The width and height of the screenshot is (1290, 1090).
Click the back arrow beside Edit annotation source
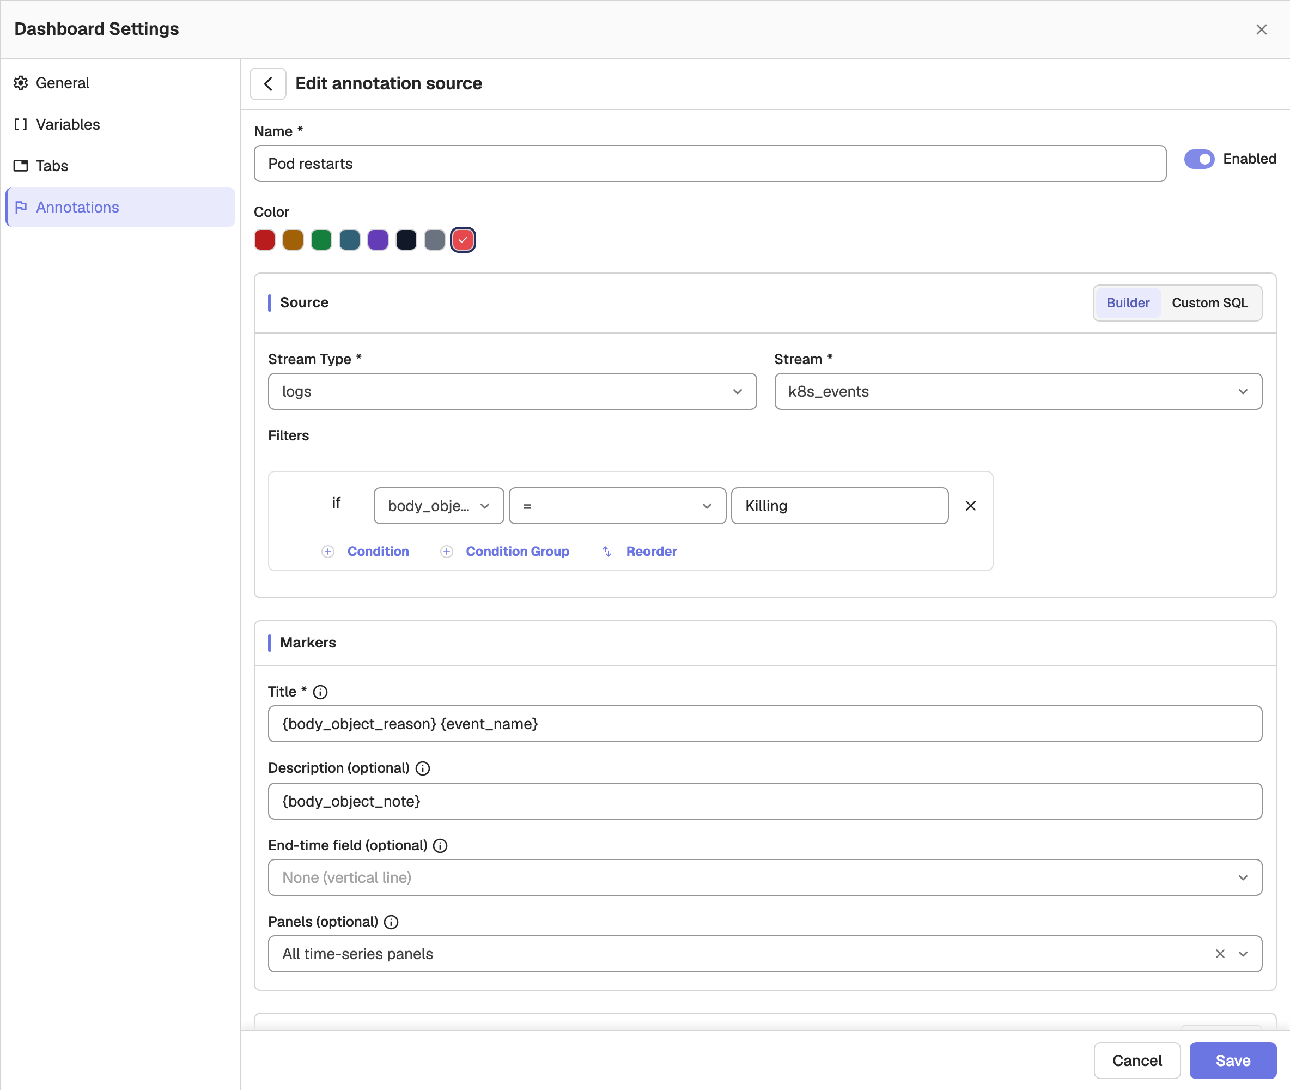(267, 83)
